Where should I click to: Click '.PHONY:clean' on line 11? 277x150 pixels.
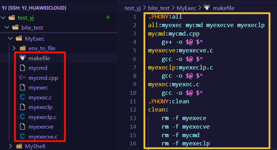pyautogui.click(x=169, y=101)
